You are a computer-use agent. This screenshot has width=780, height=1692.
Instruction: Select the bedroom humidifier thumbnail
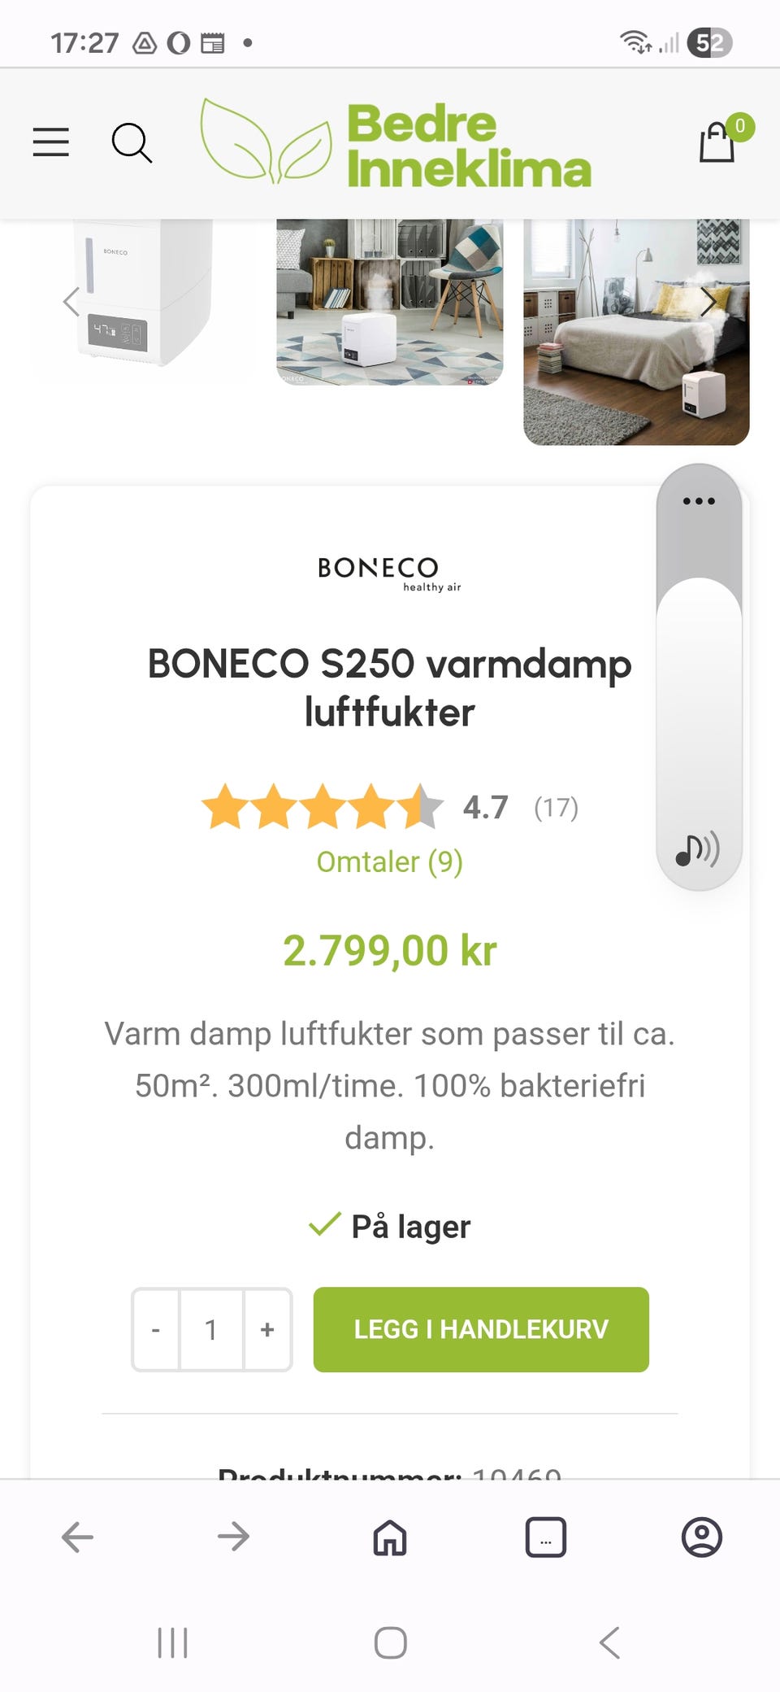click(x=636, y=332)
